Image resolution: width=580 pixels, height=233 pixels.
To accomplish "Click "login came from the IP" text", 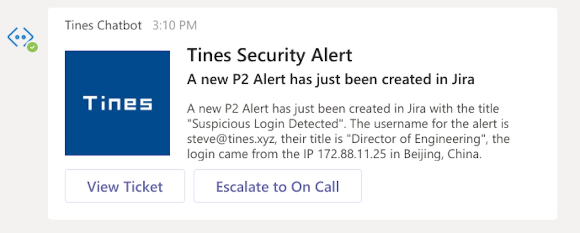I will coord(251,154).
